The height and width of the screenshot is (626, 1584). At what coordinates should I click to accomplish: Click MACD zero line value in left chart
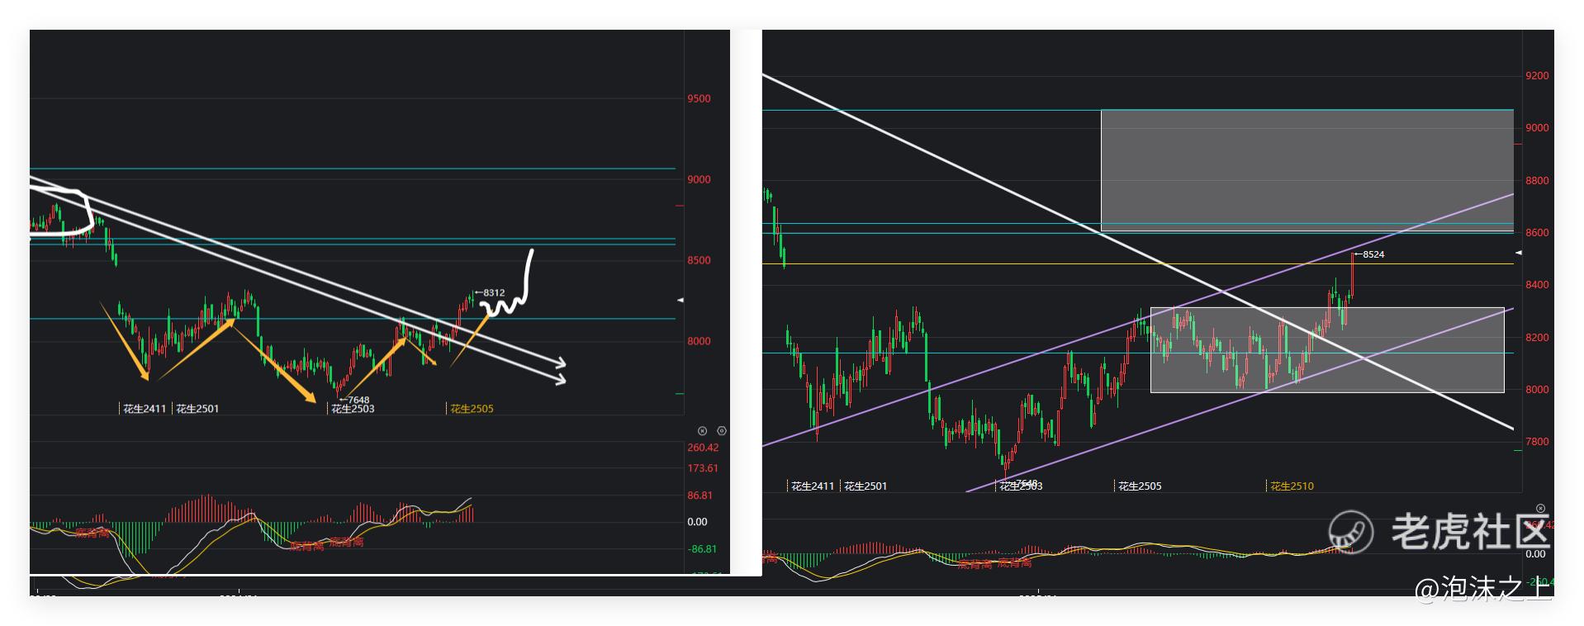tap(697, 522)
